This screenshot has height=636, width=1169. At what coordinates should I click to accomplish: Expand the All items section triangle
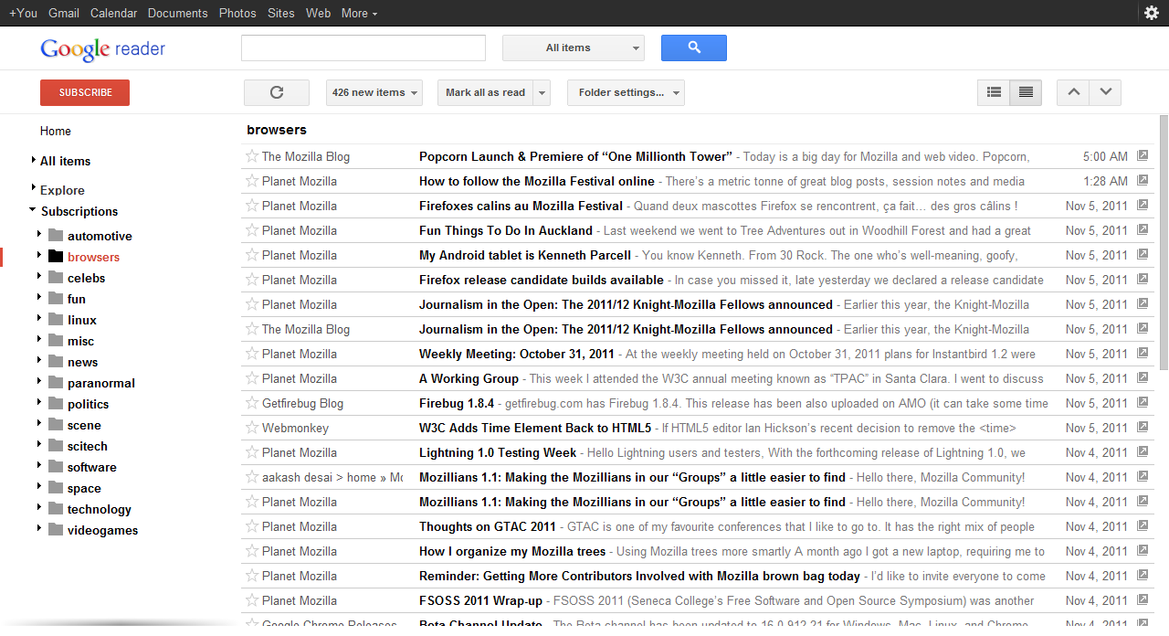click(x=34, y=160)
